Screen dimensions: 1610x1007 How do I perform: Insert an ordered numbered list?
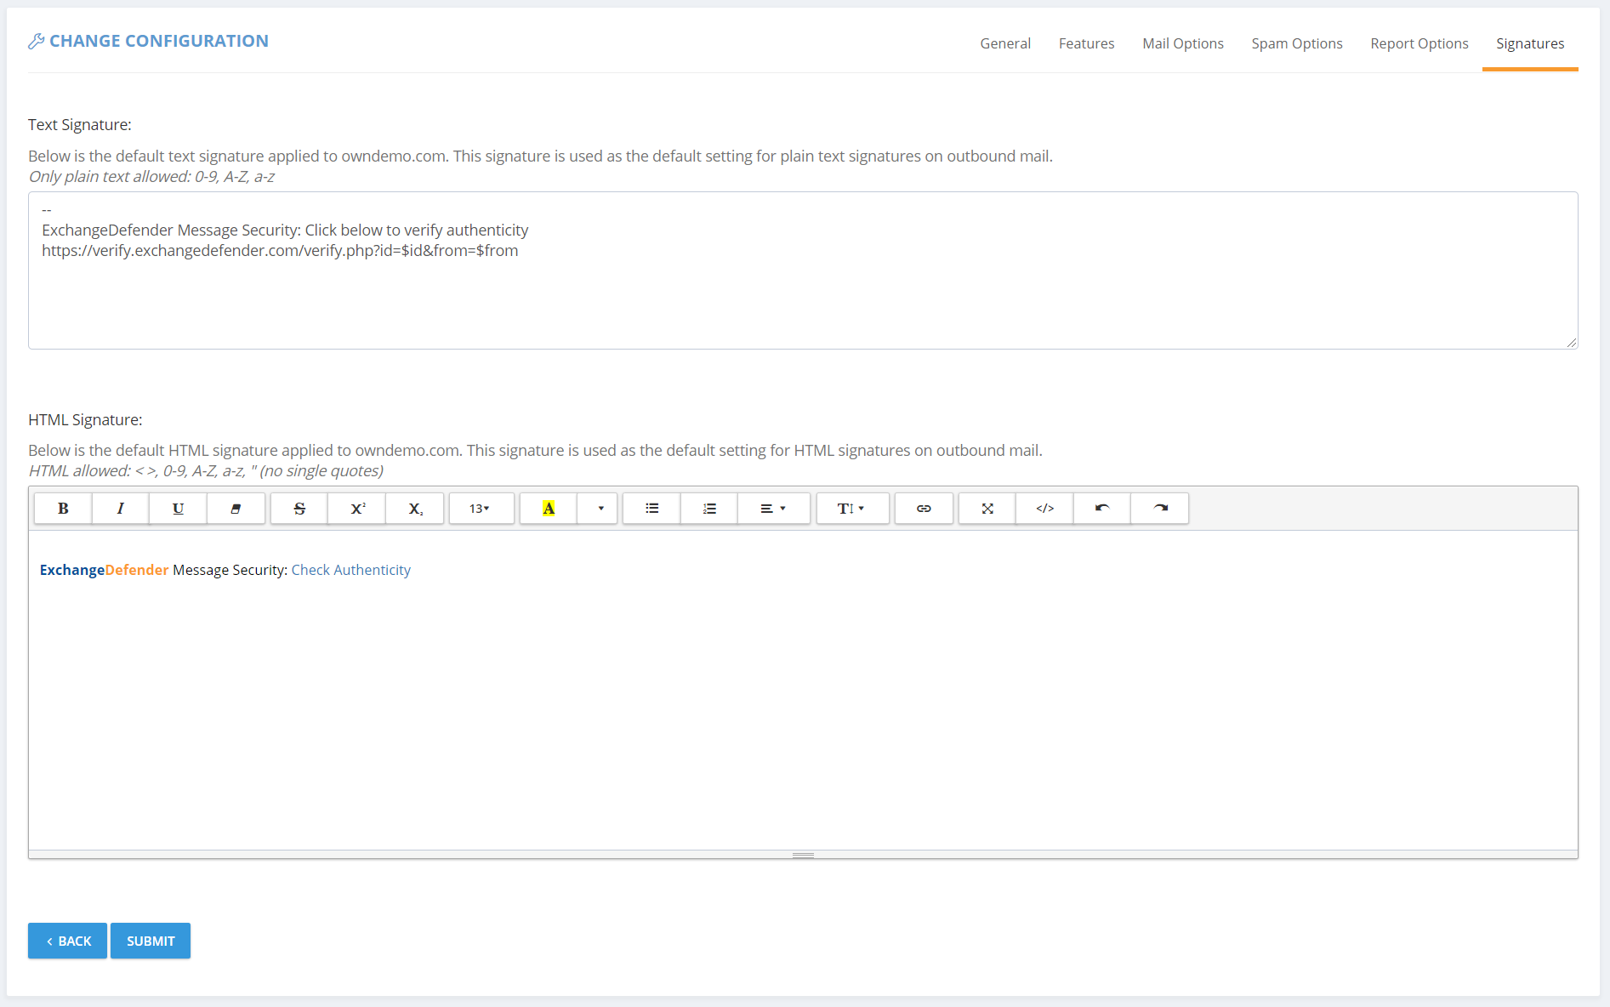pyautogui.click(x=709, y=509)
